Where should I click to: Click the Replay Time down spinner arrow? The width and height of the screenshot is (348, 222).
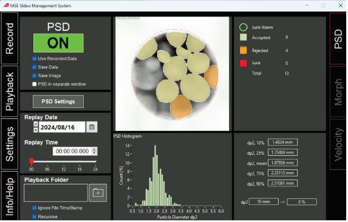tap(94, 153)
